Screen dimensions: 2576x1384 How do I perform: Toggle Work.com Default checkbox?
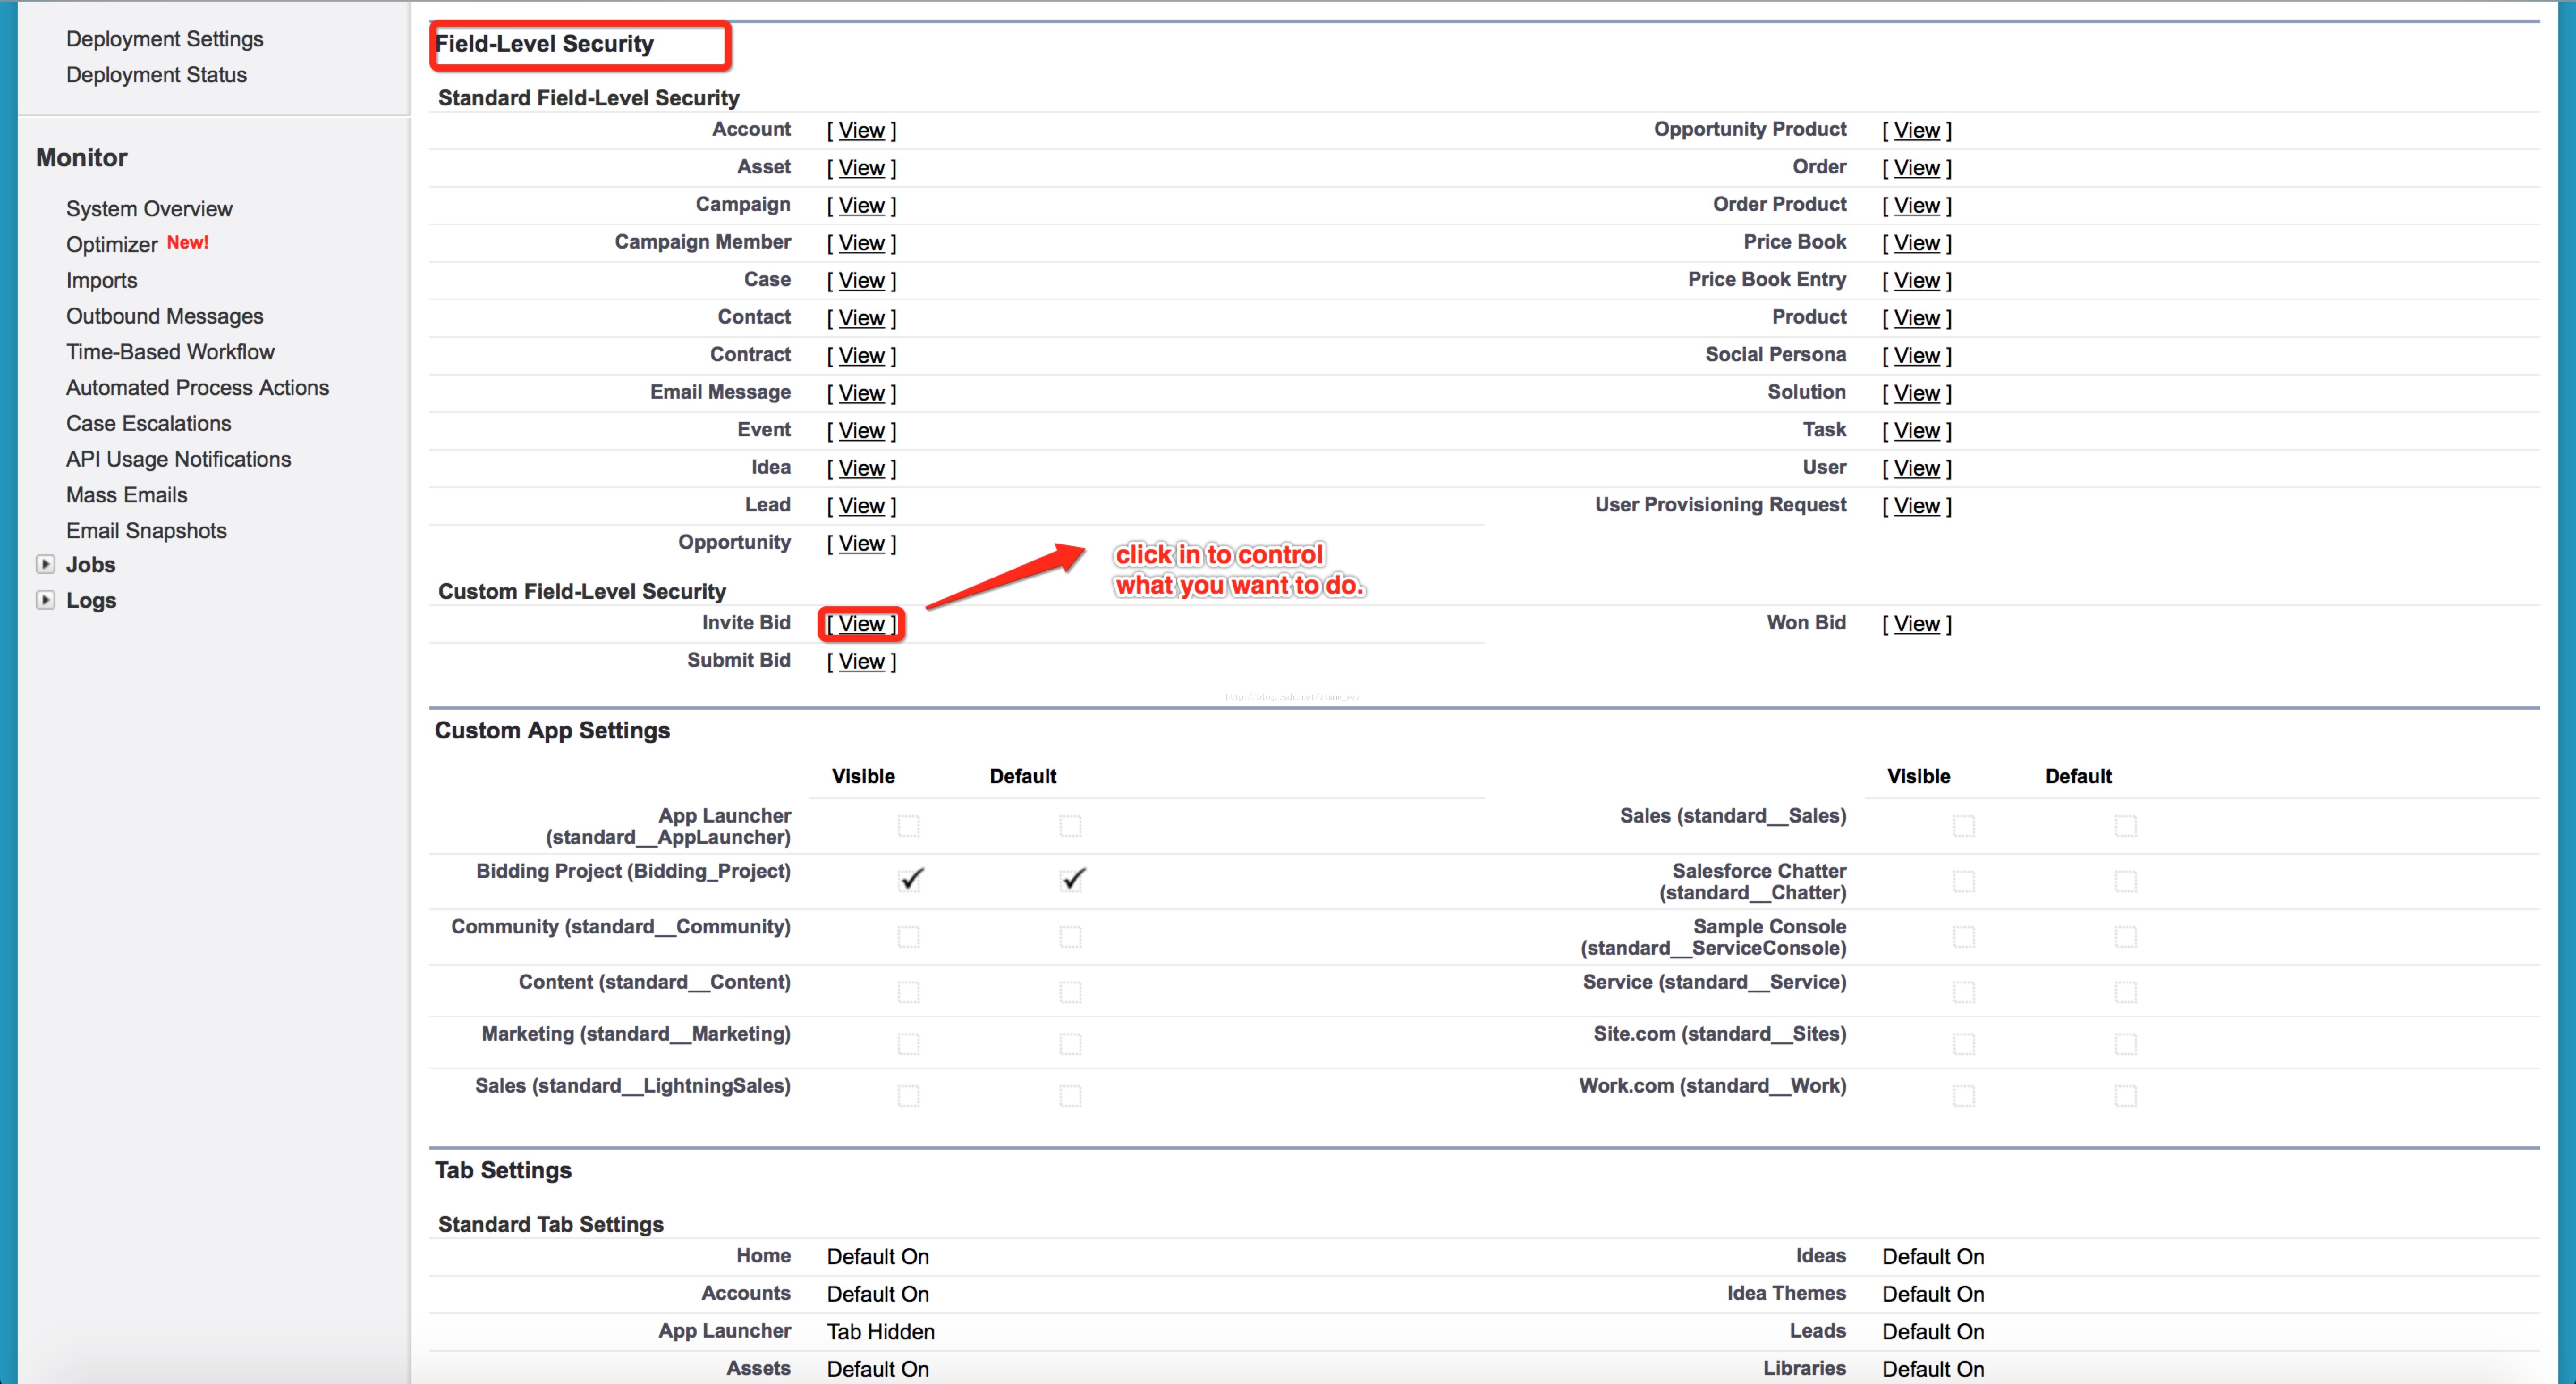click(x=2126, y=1096)
